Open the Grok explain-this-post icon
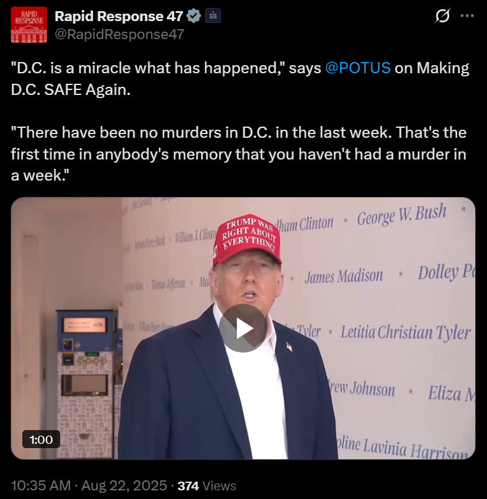 [442, 16]
